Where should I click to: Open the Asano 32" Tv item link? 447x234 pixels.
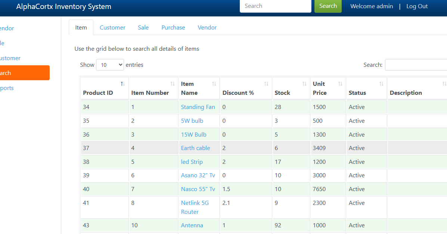[198, 175]
